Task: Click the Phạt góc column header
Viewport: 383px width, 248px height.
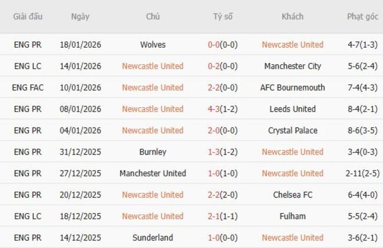Action: click(x=362, y=16)
